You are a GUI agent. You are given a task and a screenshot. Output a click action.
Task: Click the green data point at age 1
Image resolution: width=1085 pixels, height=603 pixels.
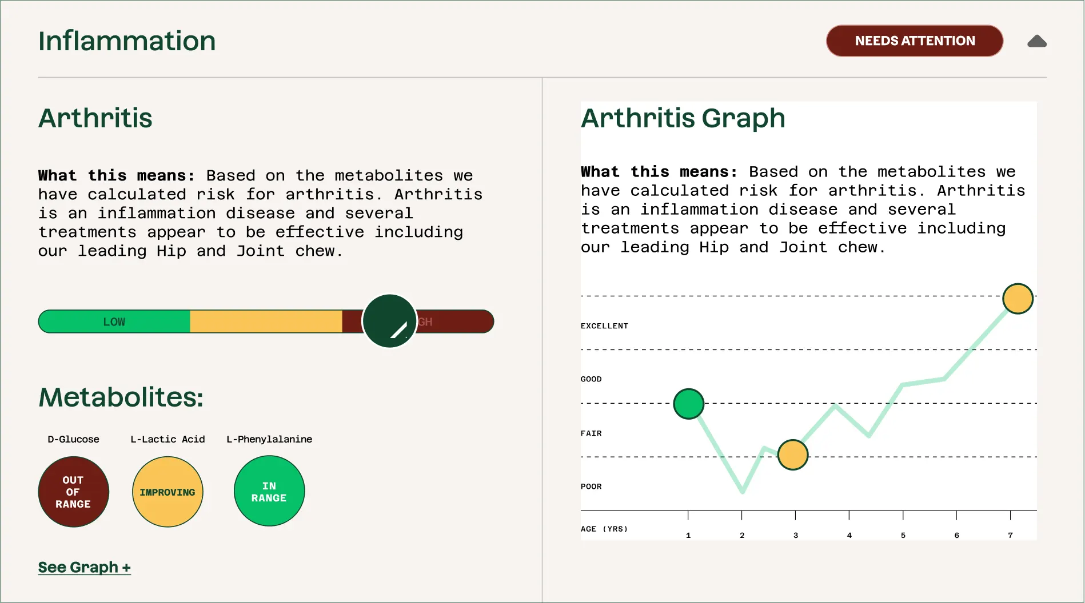pos(688,404)
